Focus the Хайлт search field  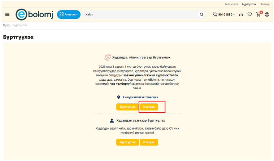(x=141, y=14)
